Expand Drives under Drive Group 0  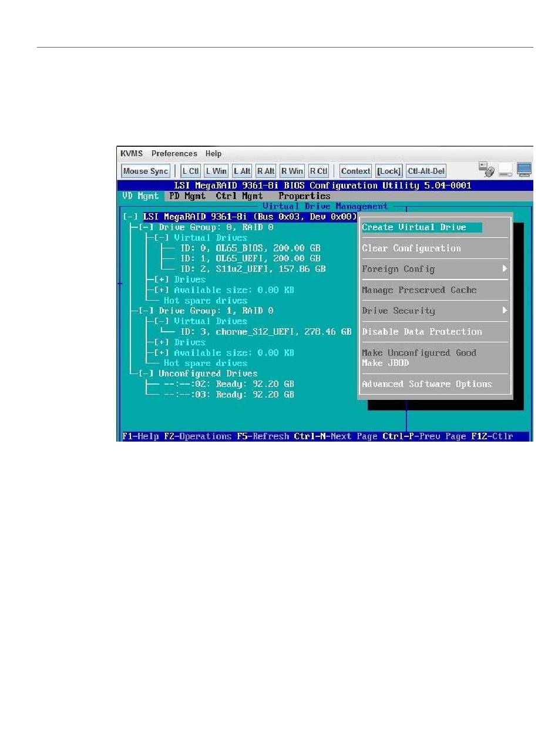point(162,280)
